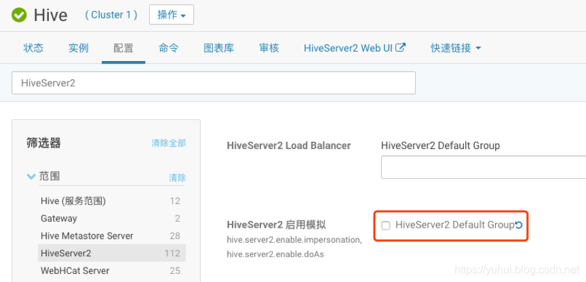Click the HiveServer2 configuration search field

pyautogui.click(x=214, y=83)
